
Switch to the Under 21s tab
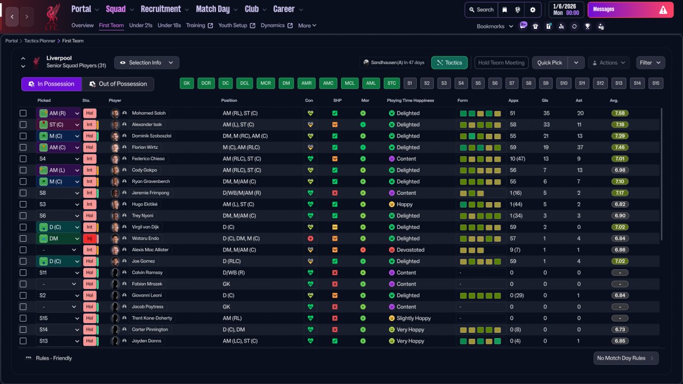[x=141, y=25]
